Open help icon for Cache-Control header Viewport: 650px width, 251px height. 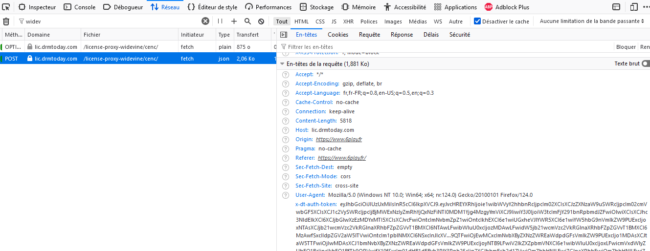[285, 103]
